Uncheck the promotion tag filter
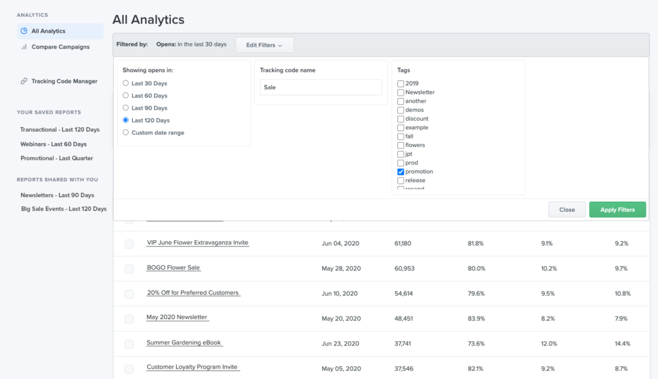Viewport: 658px width, 379px height. coord(400,172)
